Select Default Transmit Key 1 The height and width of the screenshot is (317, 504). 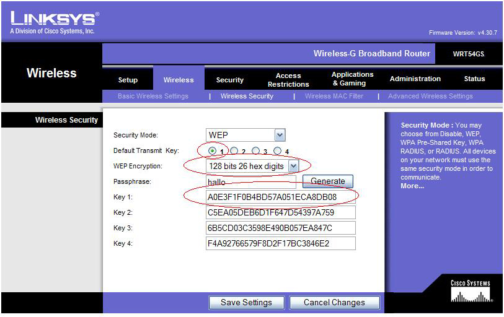tap(212, 150)
